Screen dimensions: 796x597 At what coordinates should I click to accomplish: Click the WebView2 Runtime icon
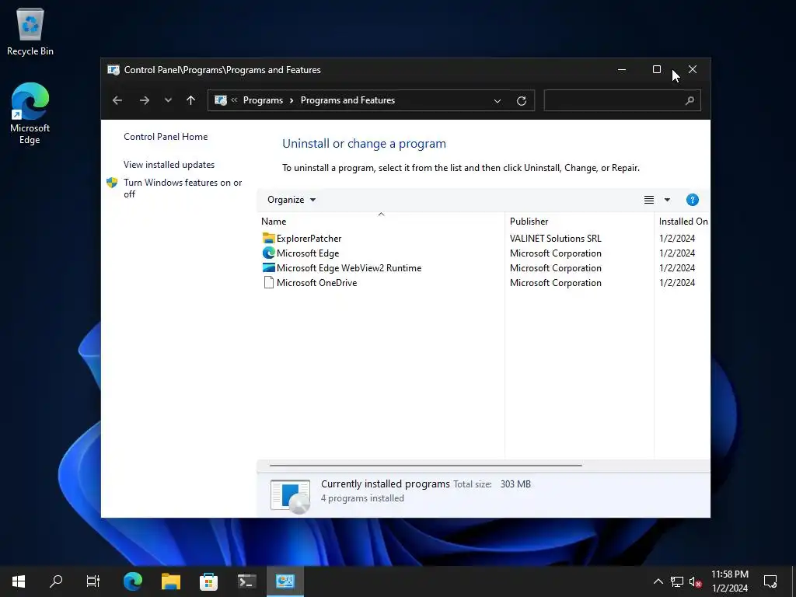point(268,267)
